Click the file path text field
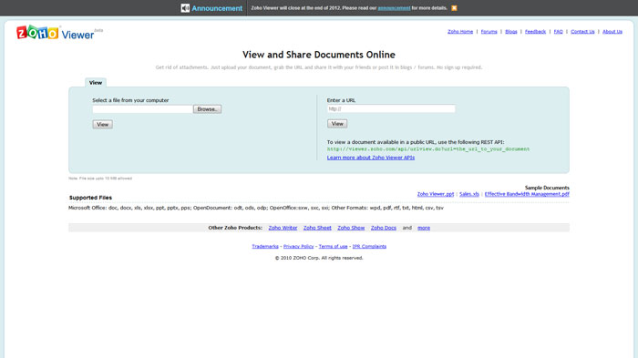638x358 pixels. point(143,109)
